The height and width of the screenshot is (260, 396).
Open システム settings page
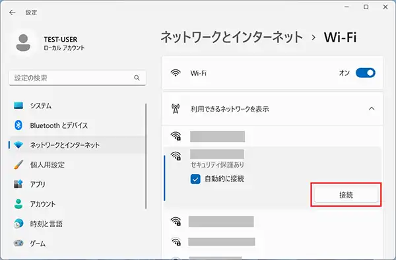click(x=77, y=106)
